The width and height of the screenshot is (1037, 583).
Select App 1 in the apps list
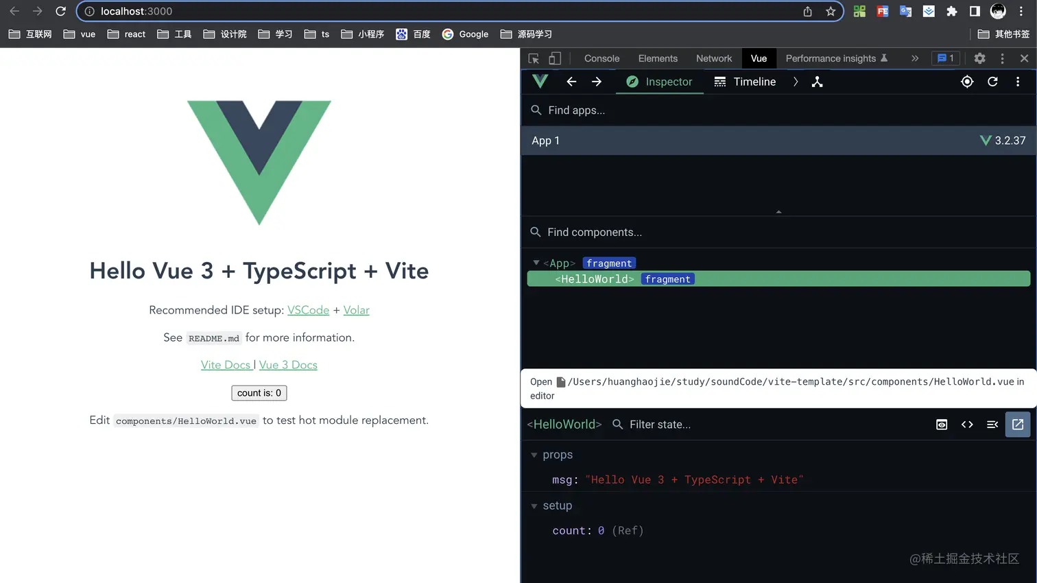click(x=778, y=141)
